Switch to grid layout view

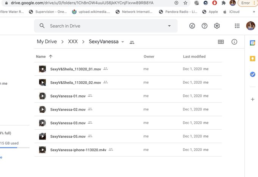(x=221, y=42)
